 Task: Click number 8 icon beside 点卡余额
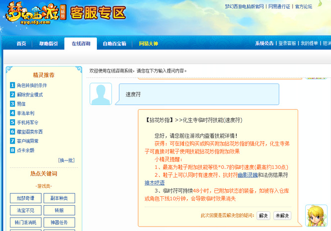pyautogui.click(x=12, y=150)
